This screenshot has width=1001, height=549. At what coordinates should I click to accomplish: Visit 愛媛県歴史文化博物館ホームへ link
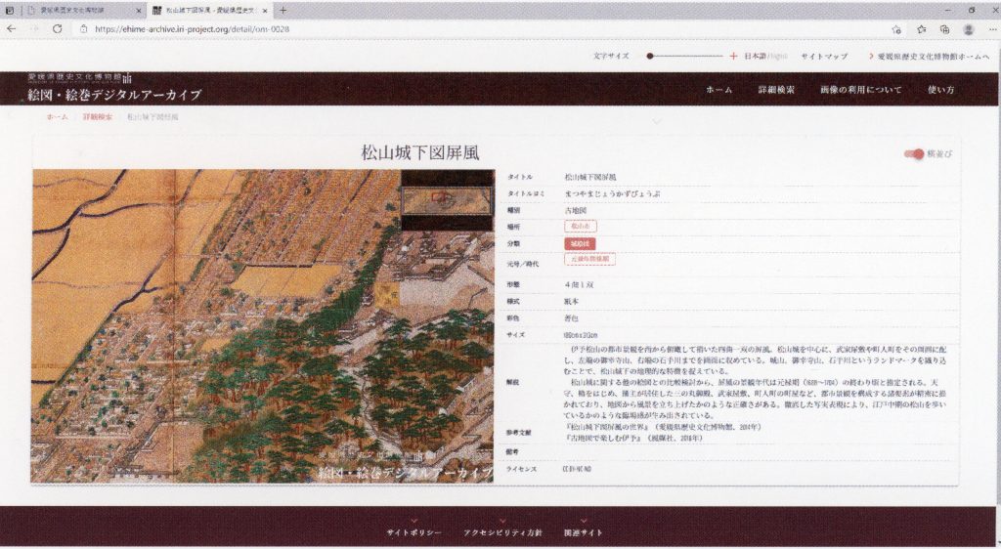click(929, 56)
